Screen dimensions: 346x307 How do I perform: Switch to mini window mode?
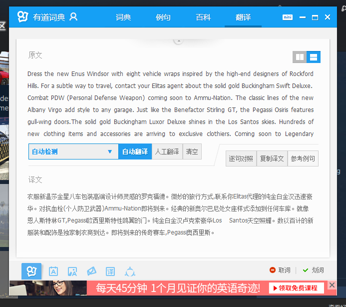[288, 17]
